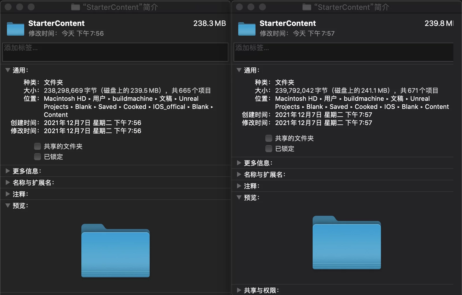462x295 pixels.
Task: Click the large folder preview in right window
Action: (347, 243)
